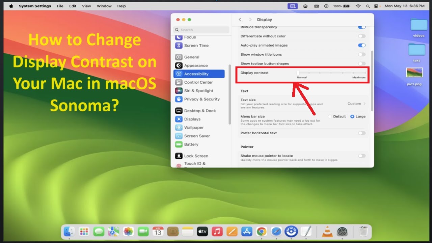Viewport: 432px width, 243px height.
Task: Open the Trash in the dock
Action: pyautogui.click(x=363, y=232)
